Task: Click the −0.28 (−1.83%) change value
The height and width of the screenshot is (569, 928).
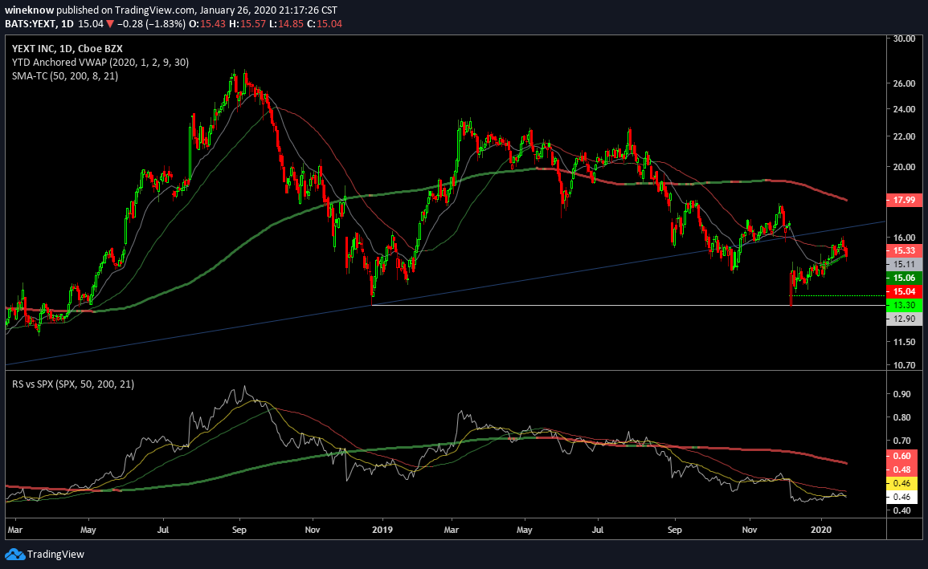Action: [151, 23]
